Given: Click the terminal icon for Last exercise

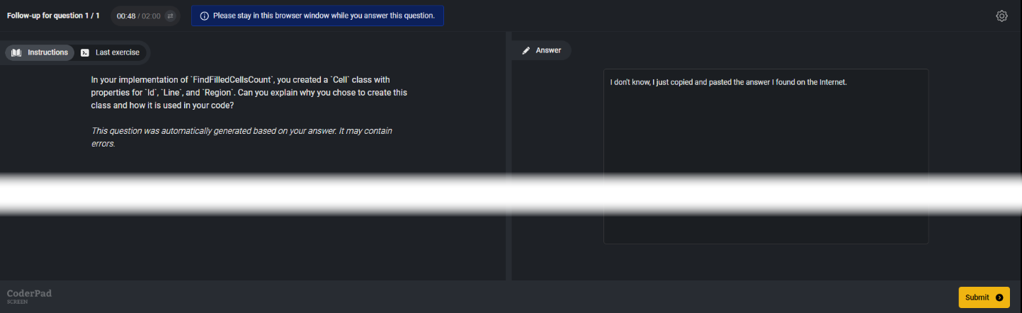Looking at the screenshot, I should 85,52.
